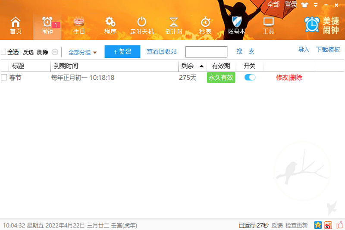This screenshot has height=230, width=345.
Task: Open the 生日 birthday tab
Action: click(x=79, y=25)
